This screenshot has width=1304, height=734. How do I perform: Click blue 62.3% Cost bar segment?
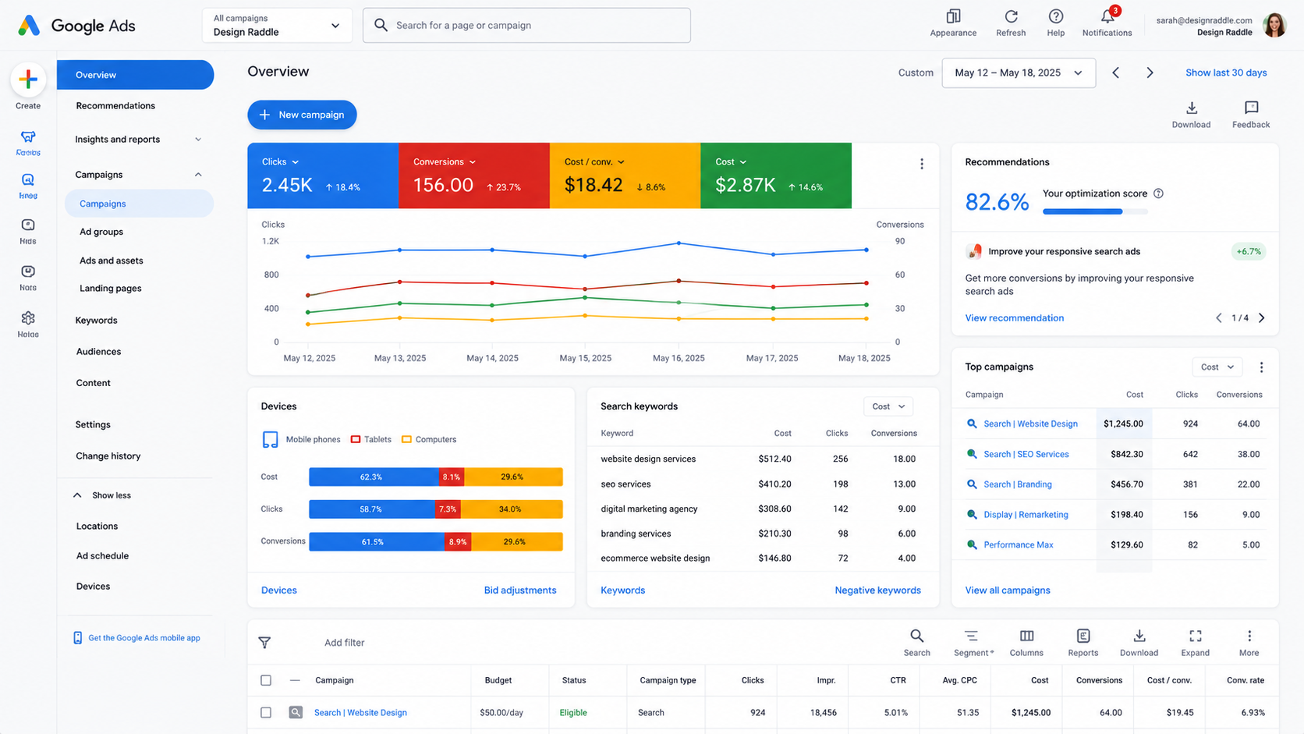(374, 477)
